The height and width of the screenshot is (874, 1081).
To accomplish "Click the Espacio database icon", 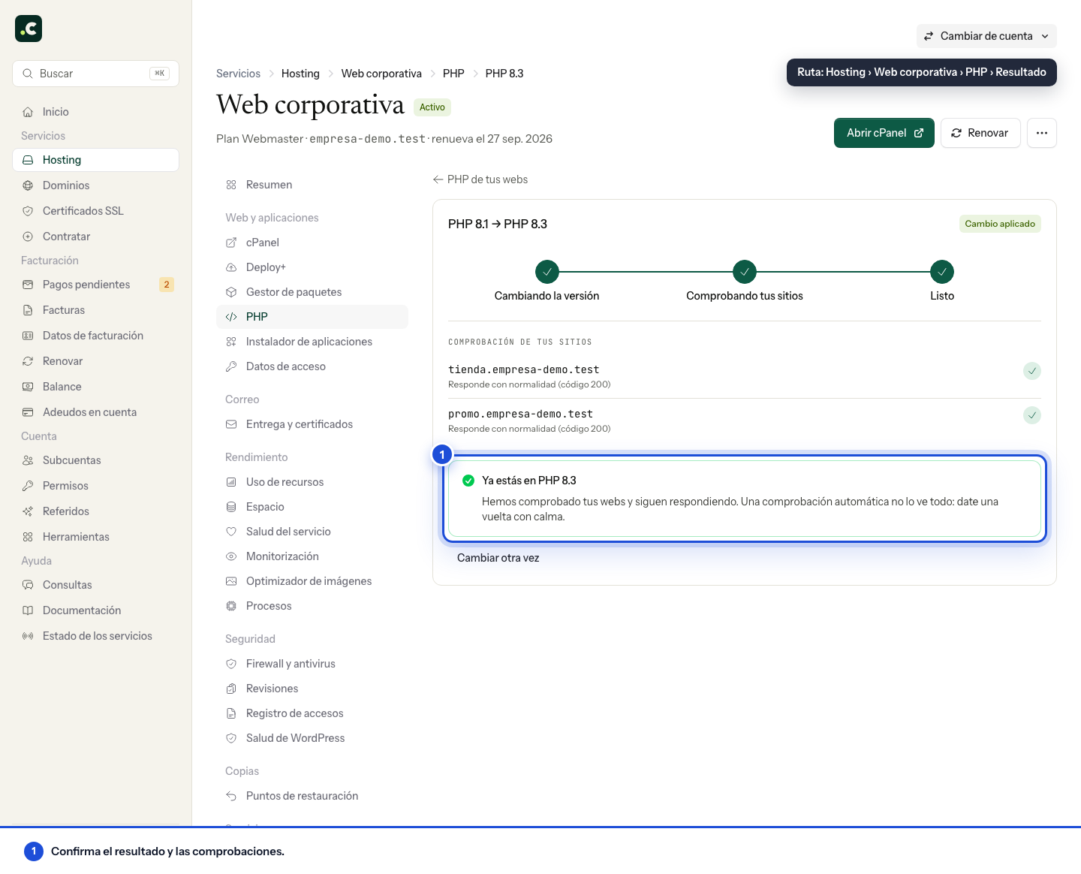I will [231, 507].
